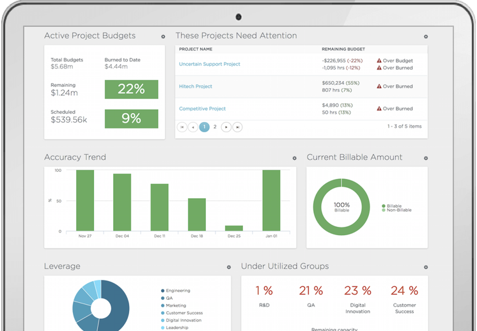Open Active Project Budgets settings gear

163,36
